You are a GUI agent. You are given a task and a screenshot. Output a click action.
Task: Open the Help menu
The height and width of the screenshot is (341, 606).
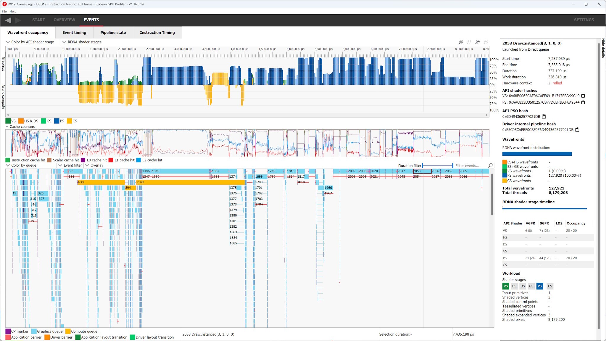(13, 12)
